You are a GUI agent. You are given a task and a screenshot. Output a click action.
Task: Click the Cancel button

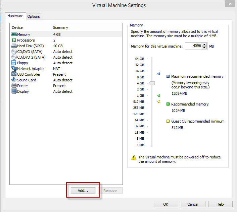click(193, 204)
